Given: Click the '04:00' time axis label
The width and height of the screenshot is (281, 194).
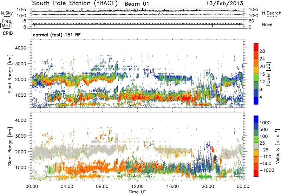Looking at the screenshot, I should tap(67, 187).
